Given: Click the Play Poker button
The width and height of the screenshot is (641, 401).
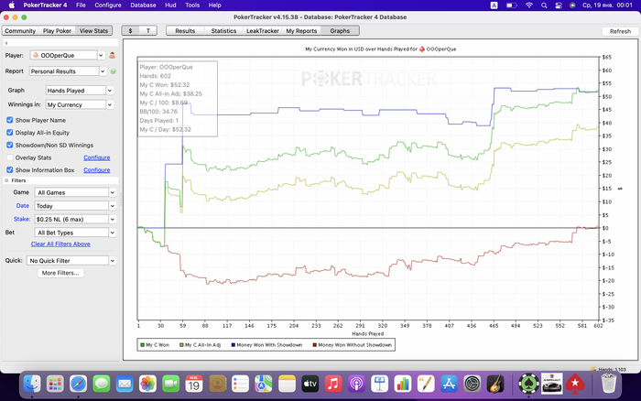Looking at the screenshot, I should (57, 30).
